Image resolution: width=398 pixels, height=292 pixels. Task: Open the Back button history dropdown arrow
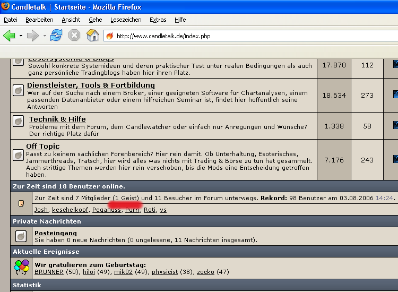[x=21, y=36]
